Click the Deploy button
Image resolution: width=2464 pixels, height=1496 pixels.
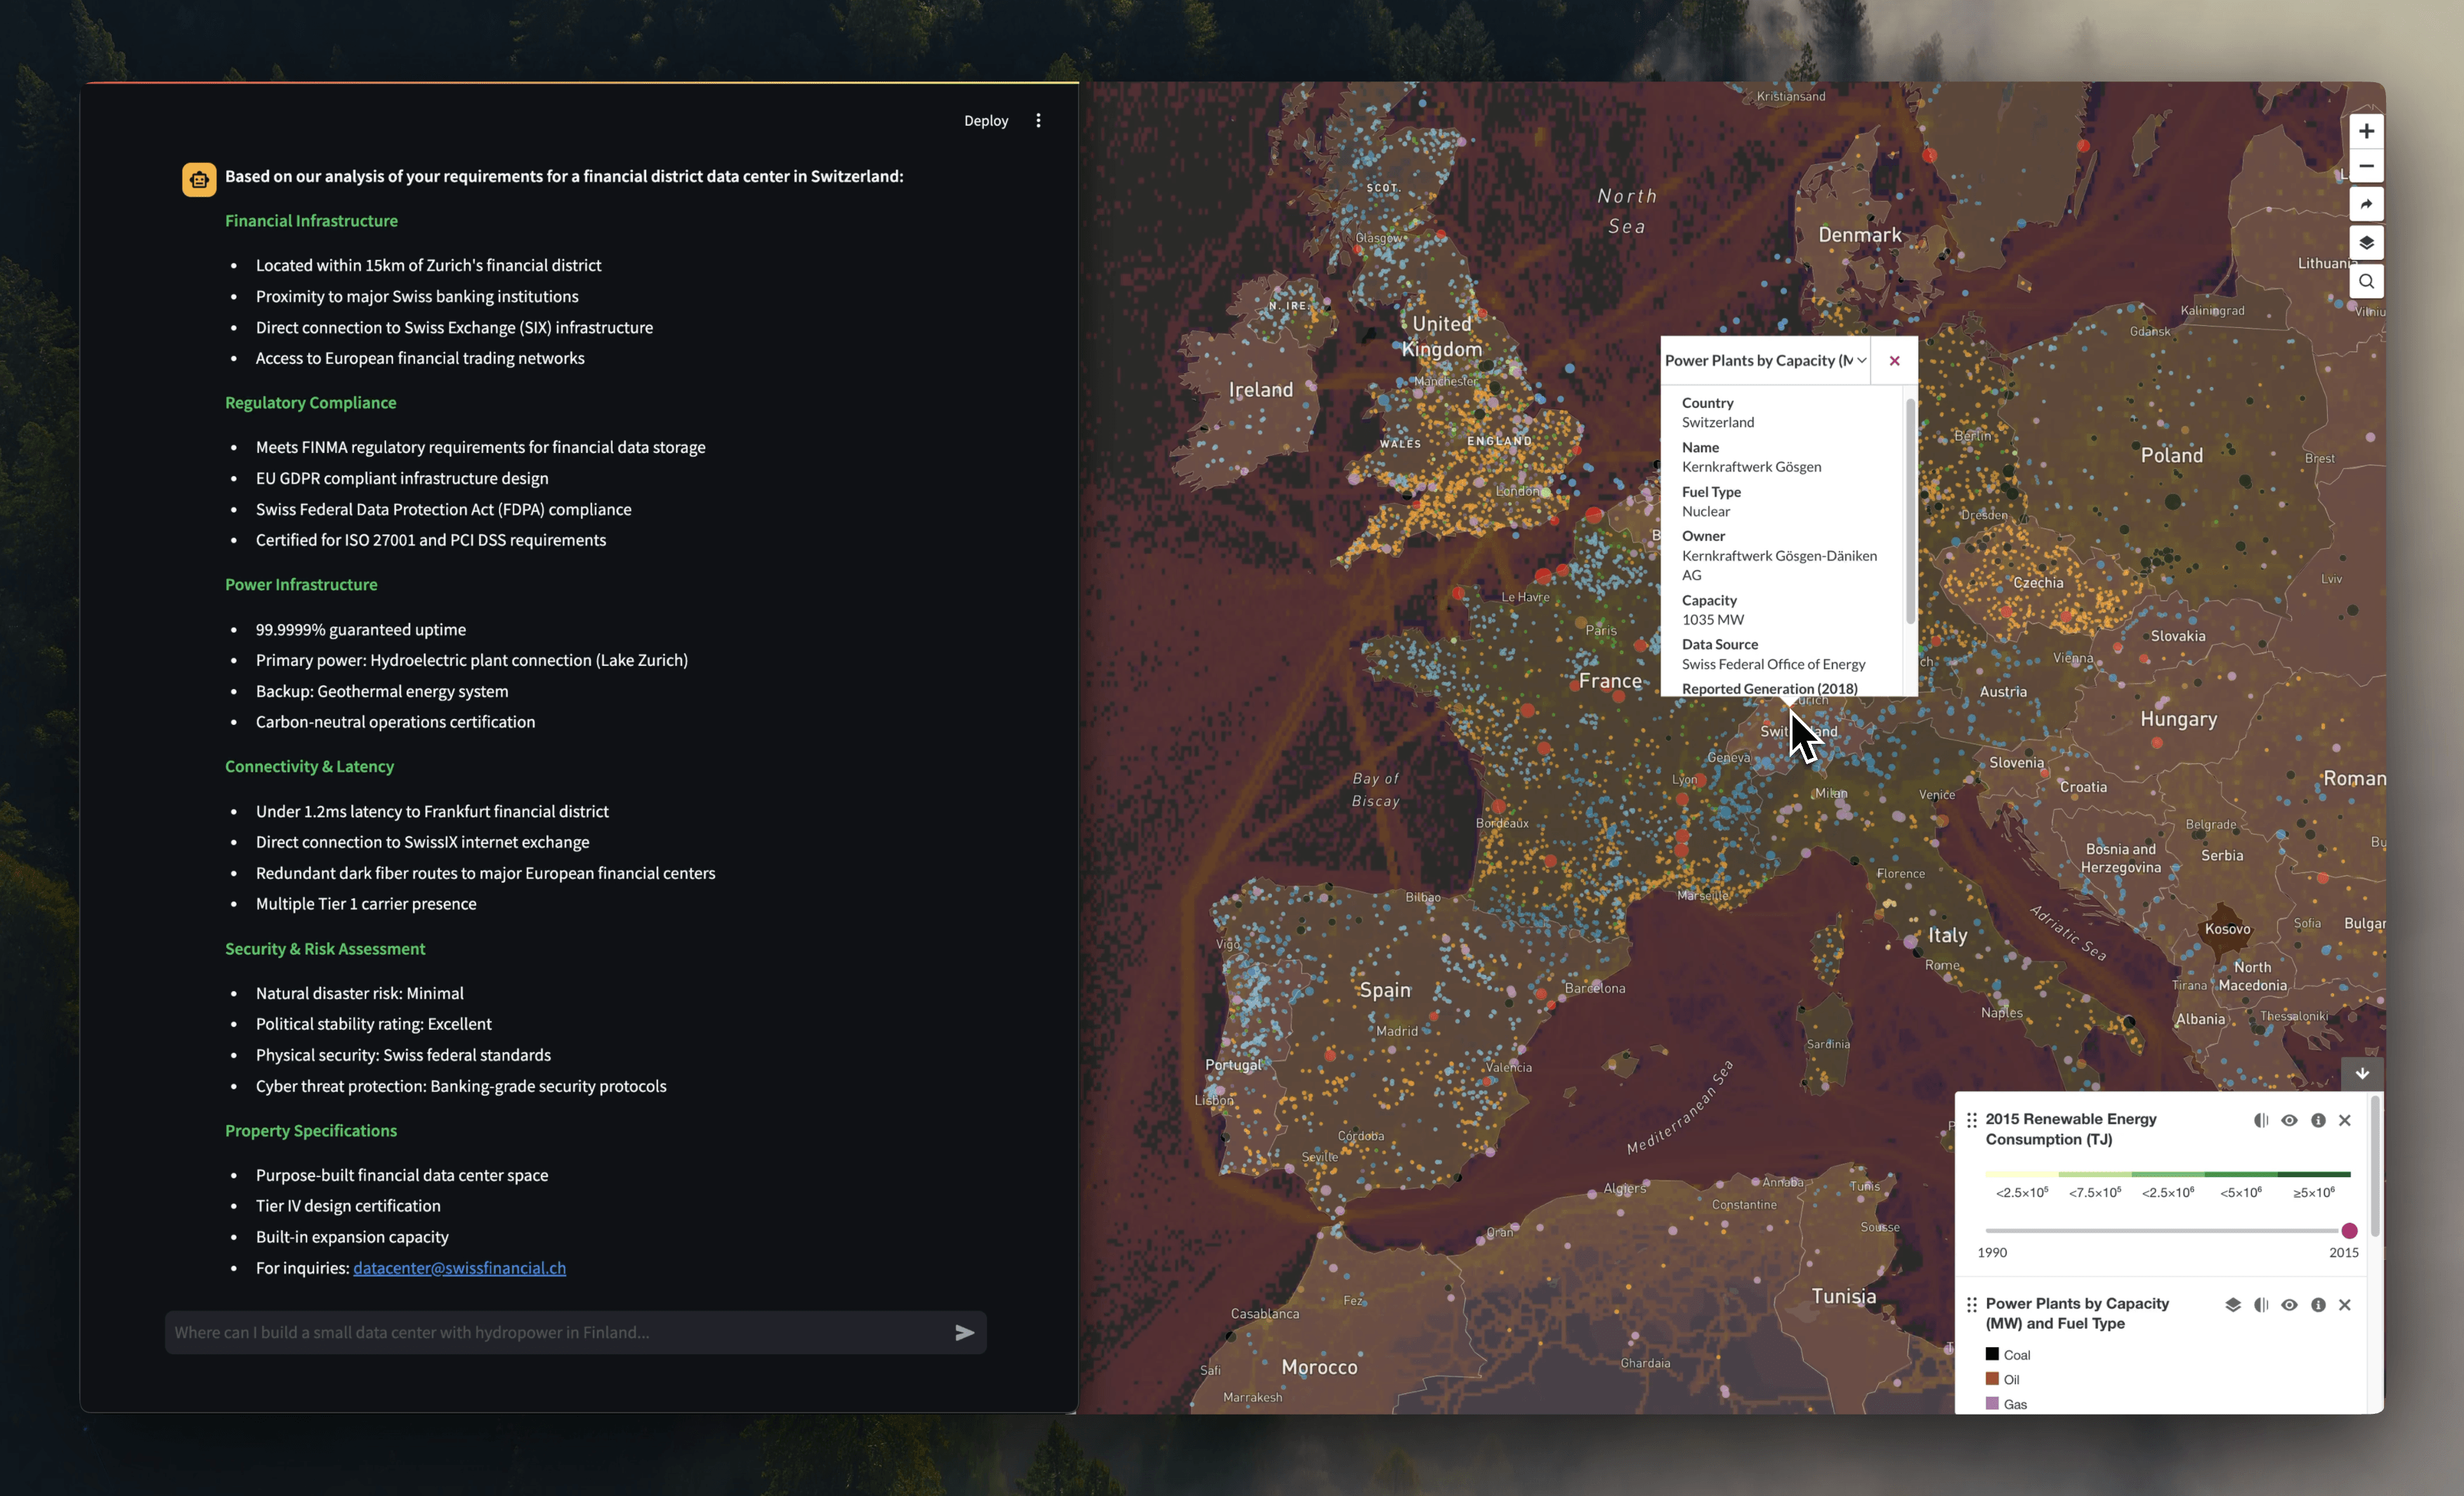[986, 121]
